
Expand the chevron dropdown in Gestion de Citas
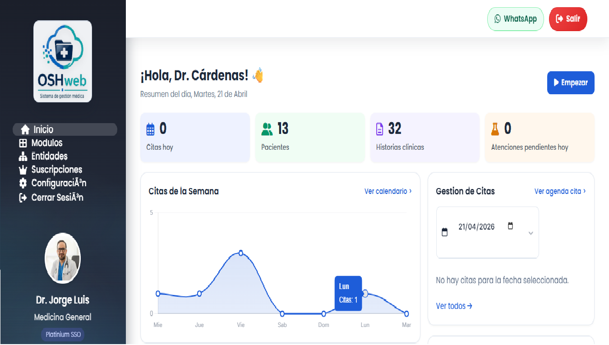531,233
